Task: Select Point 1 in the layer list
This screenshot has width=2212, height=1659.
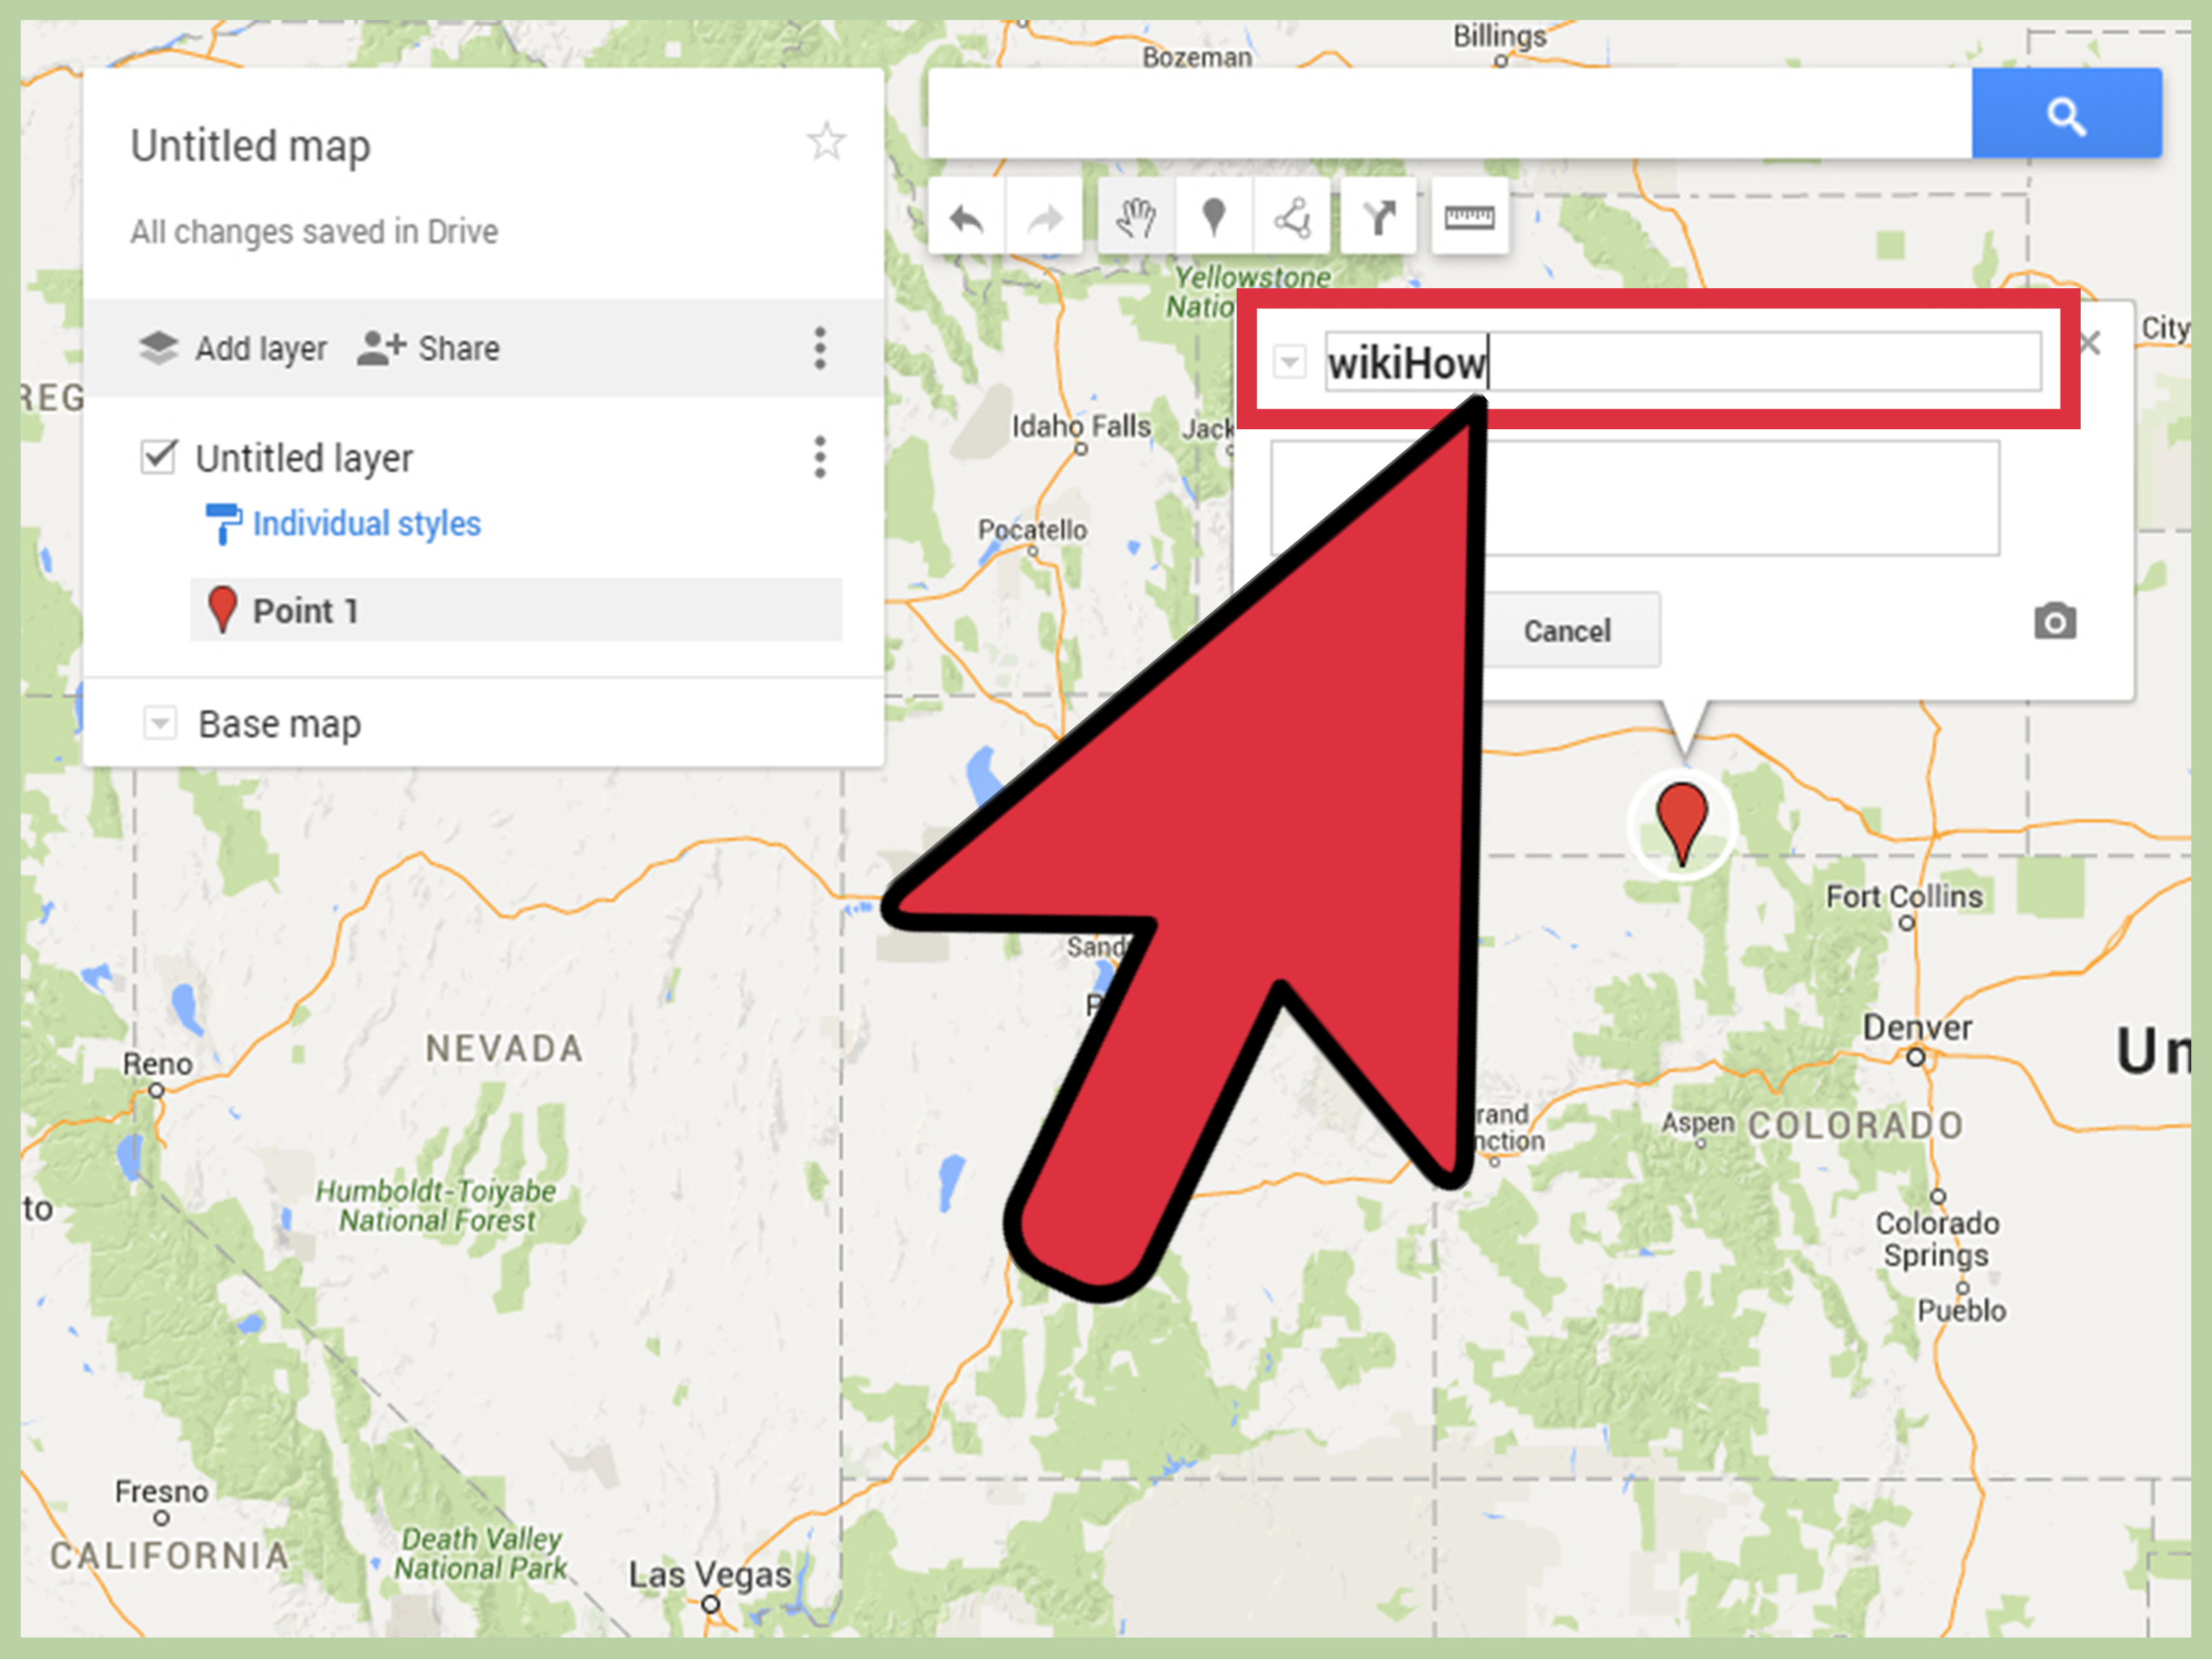Action: coord(516,610)
